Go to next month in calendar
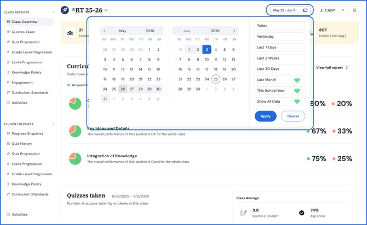367x225 pixels. click(x=234, y=31)
